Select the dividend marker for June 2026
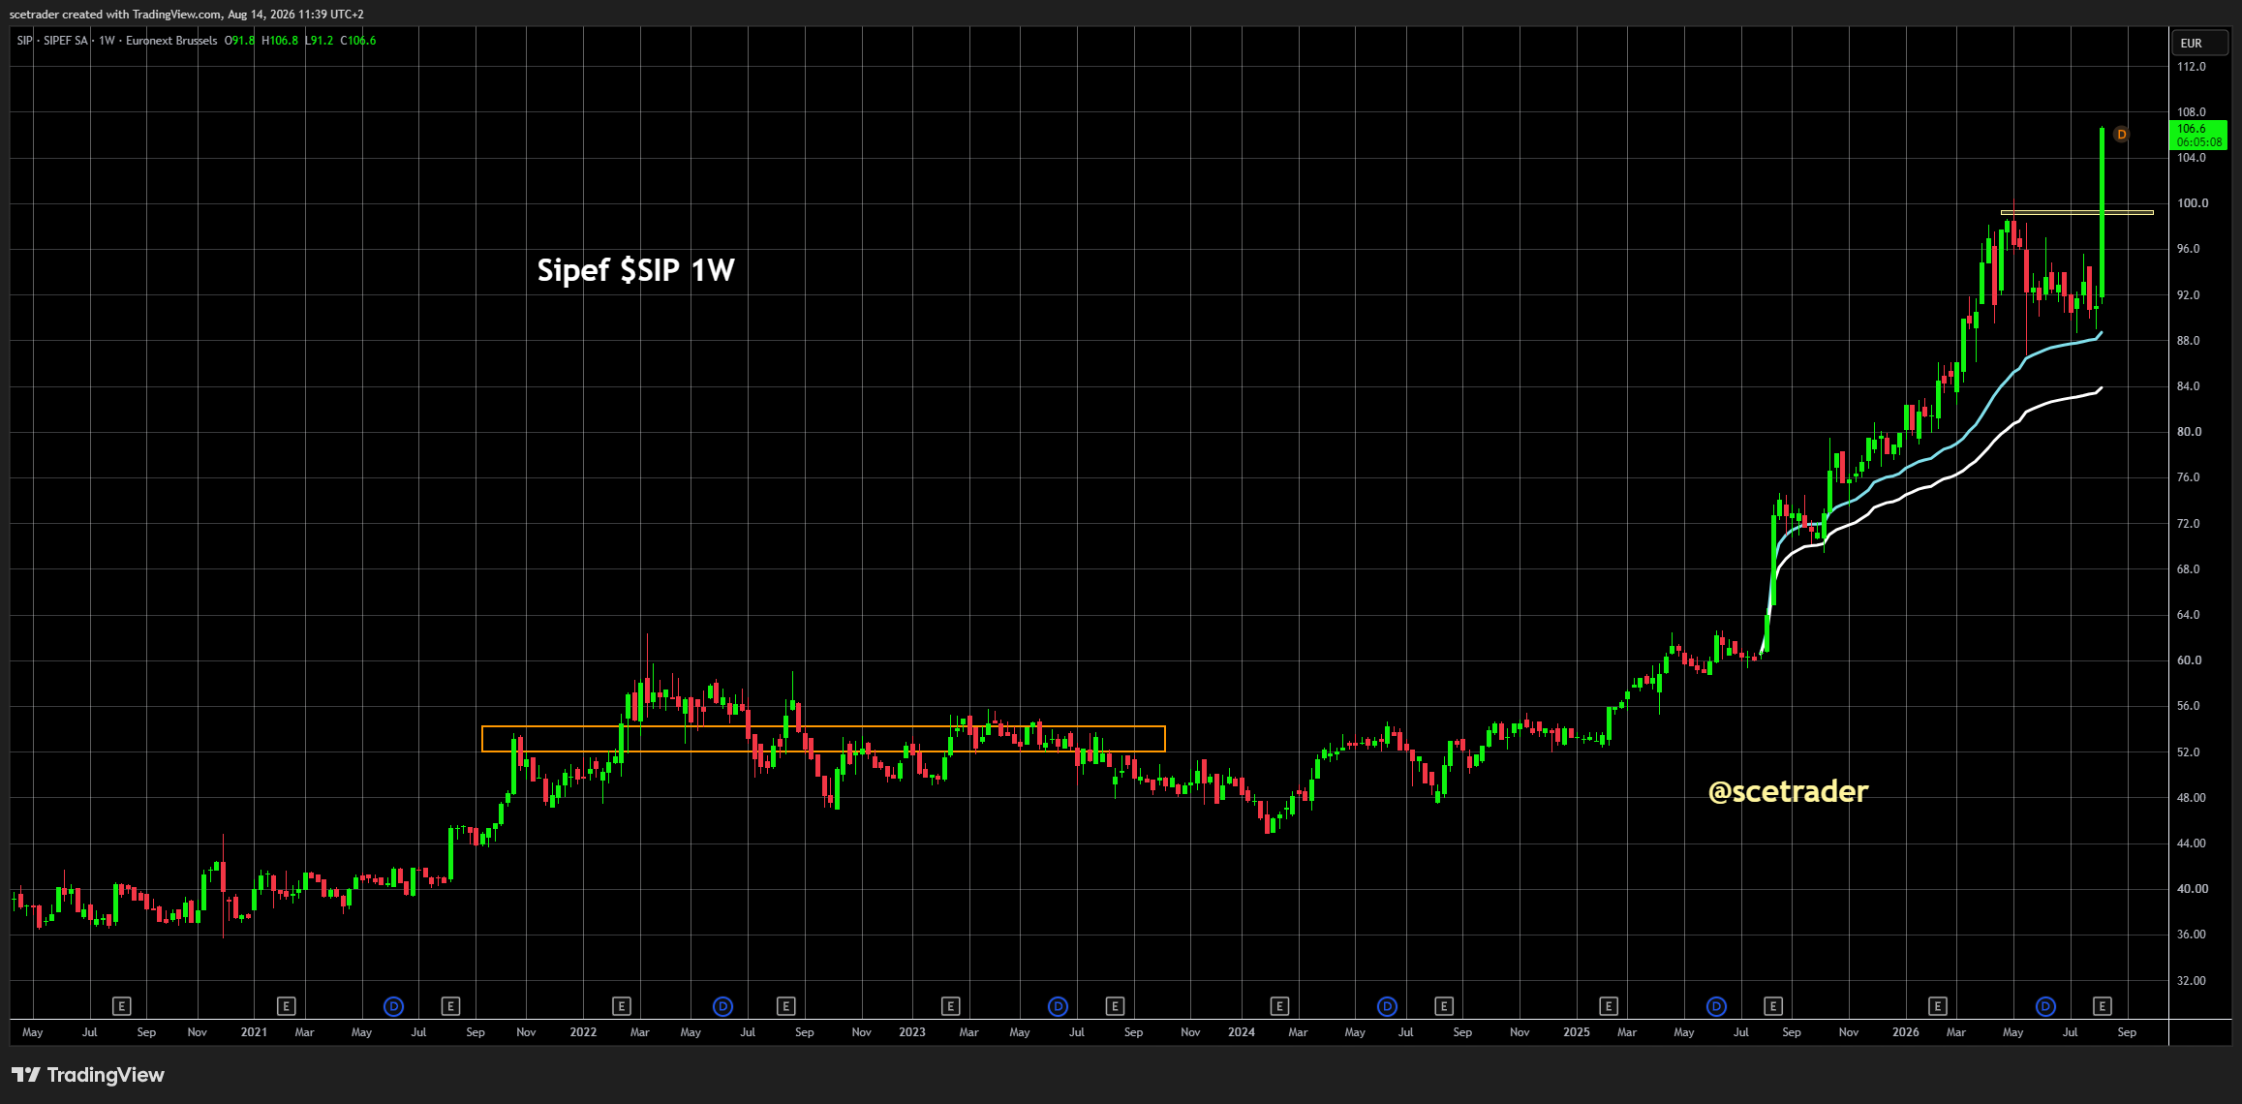Viewport: 2242px width, 1104px height. (2045, 1006)
